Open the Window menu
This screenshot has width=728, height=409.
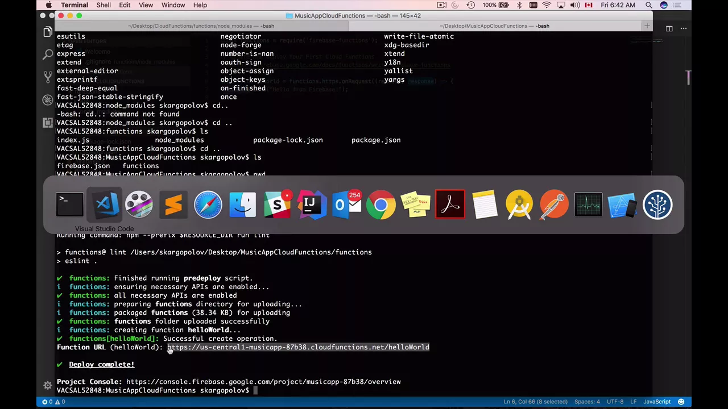(173, 5)
